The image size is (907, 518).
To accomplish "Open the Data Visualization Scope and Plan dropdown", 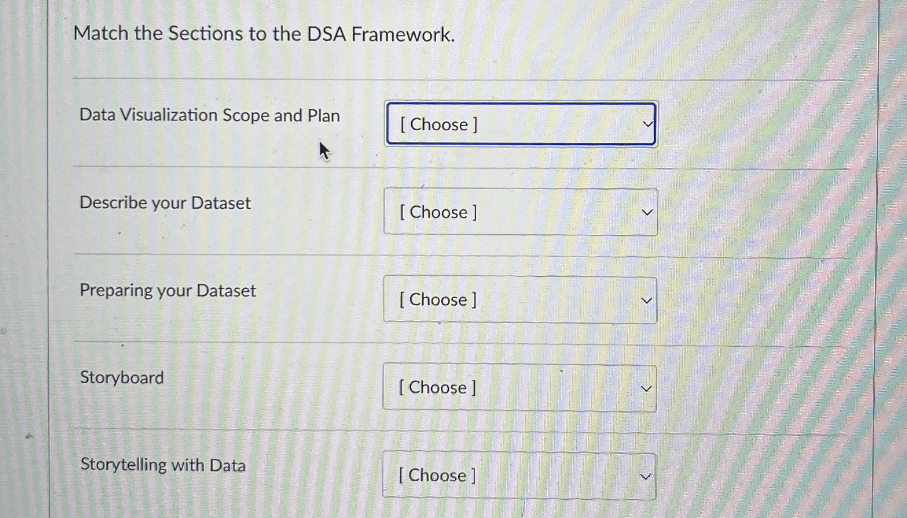I will (x=521, y=124).
